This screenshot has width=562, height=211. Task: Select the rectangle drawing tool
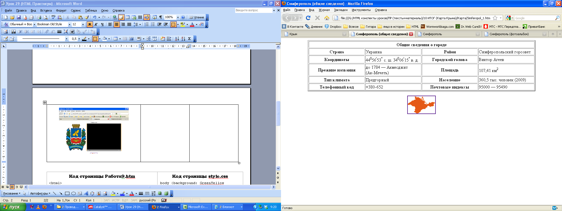tap(67, 193)
